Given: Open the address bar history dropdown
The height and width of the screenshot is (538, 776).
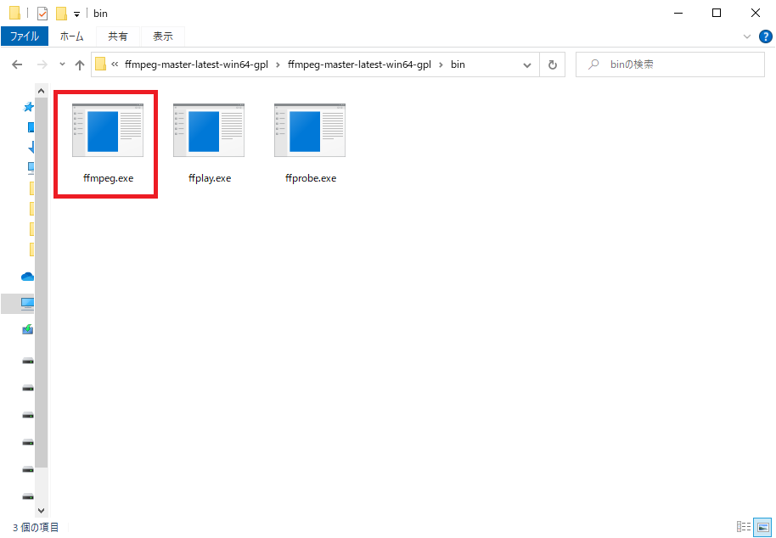Looking at the screenshot, I should click(x=527, y=64).
